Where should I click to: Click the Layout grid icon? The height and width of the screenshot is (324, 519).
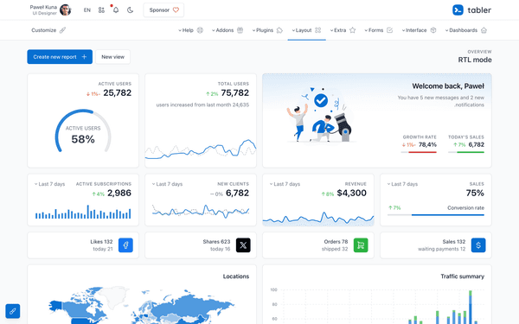point(318,30)
